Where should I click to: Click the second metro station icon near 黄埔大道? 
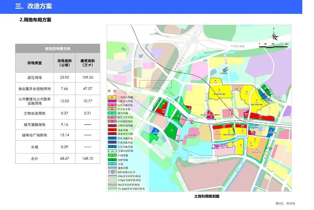(x=192, y=122)
